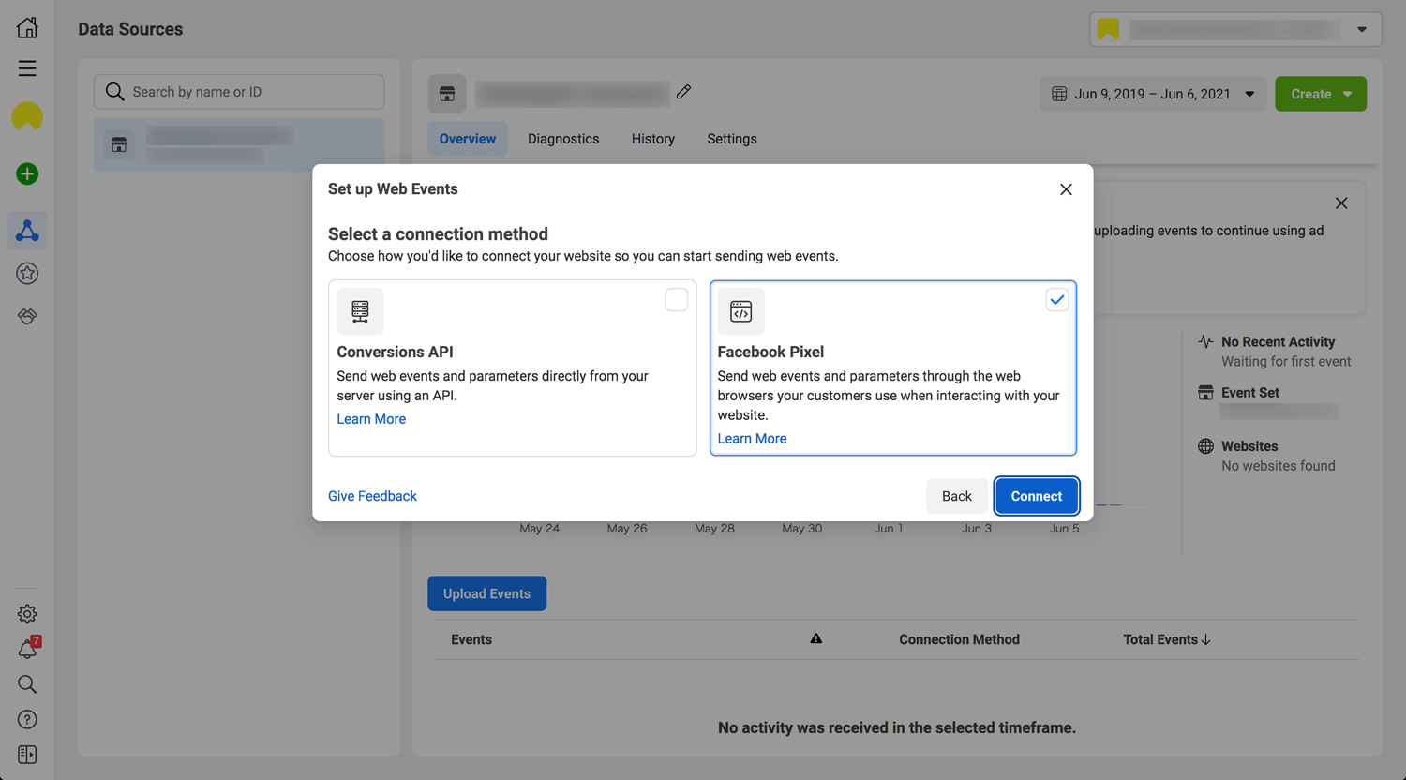This screenshot has width=1406, height=780.
Task: Click the Jun 5 chart axis label
Action: point(1065,529)
